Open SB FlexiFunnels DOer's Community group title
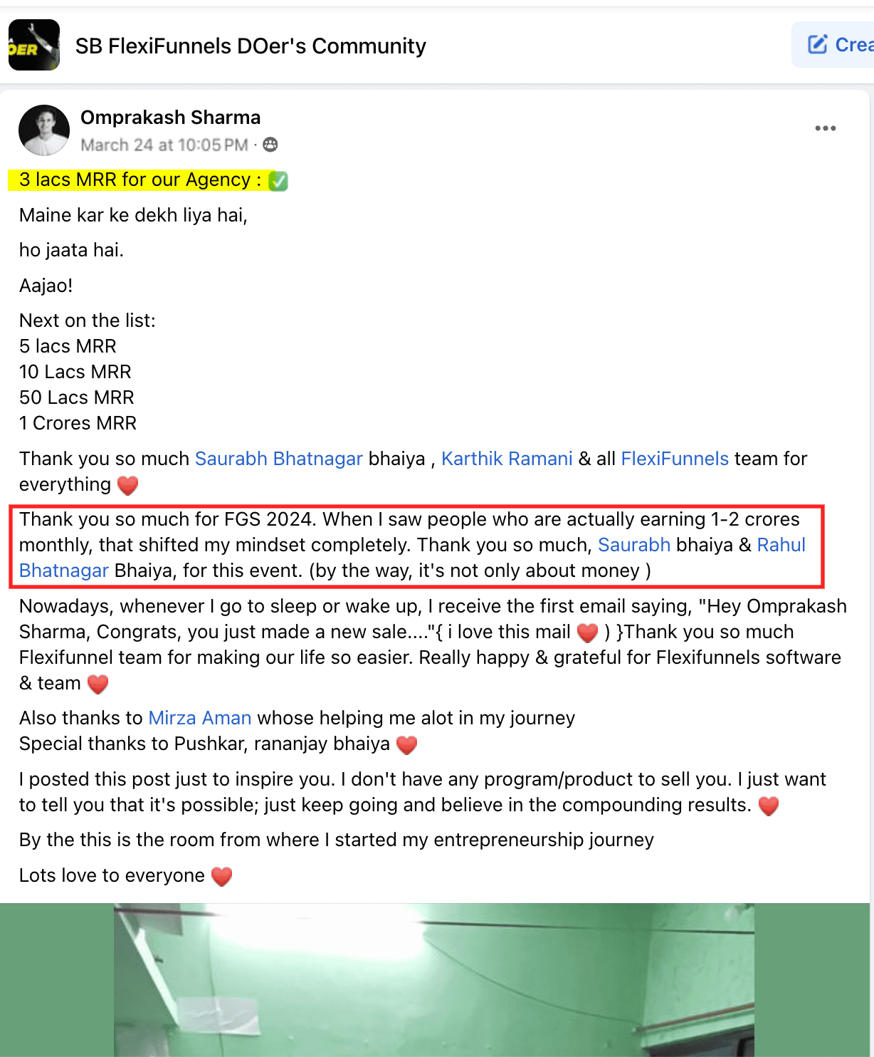The width and height of the screenshot is (874, 1057). (251, 46)
